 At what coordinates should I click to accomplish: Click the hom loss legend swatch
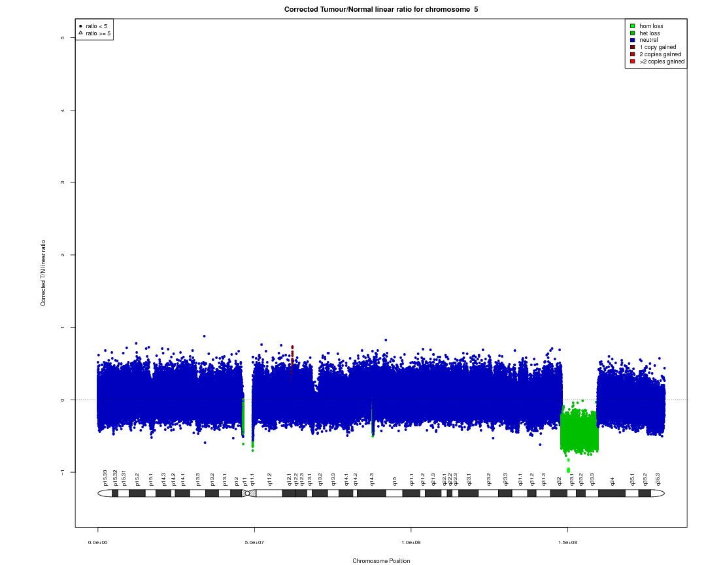click(x=633, y=26)
